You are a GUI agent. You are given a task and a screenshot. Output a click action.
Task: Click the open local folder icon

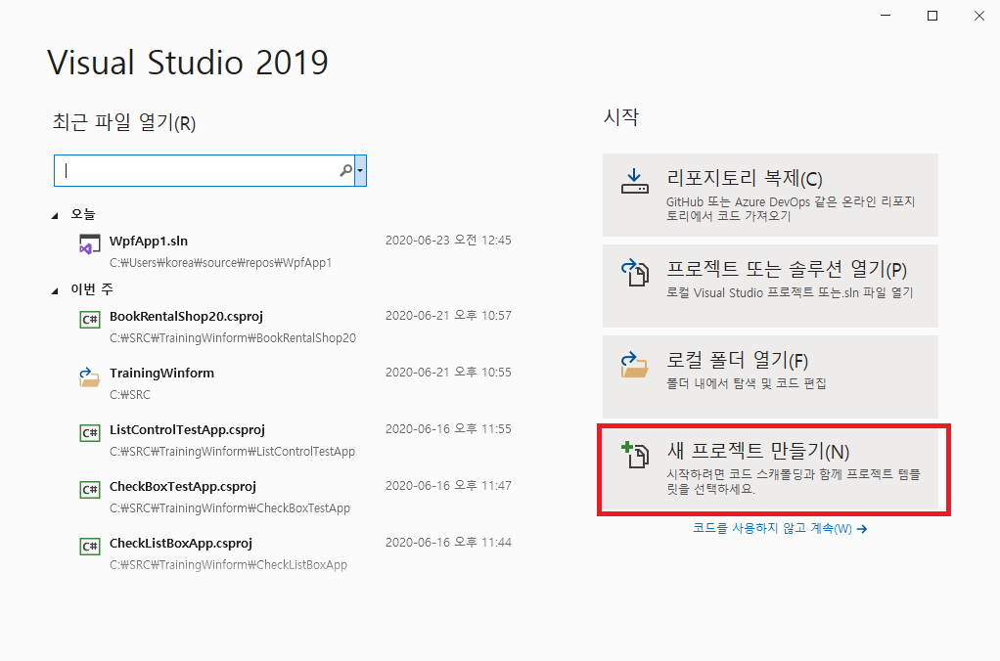(x=635, y=364)
